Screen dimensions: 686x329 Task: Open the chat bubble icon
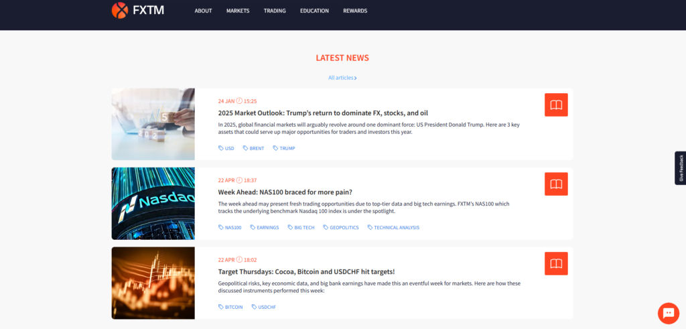668,313
